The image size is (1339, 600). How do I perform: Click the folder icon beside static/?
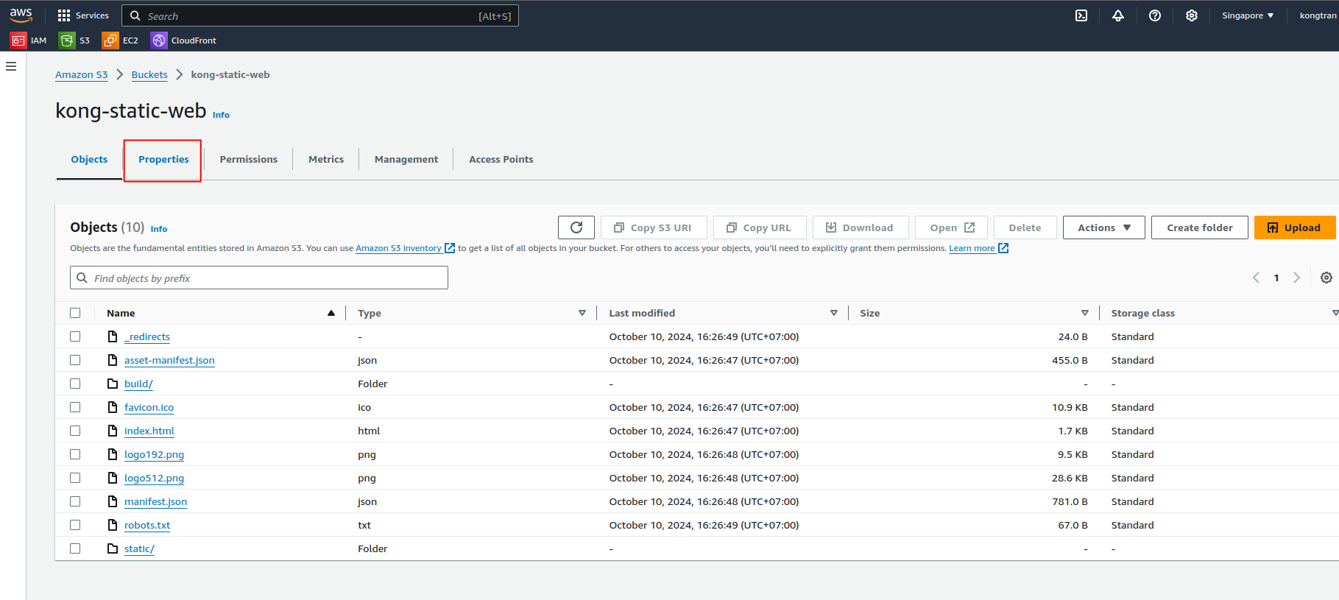[113, 548]
